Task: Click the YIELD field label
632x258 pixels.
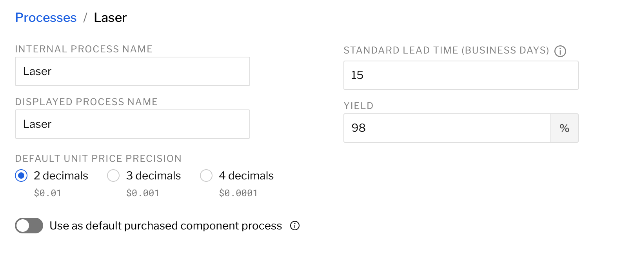Action: point(358,106)
